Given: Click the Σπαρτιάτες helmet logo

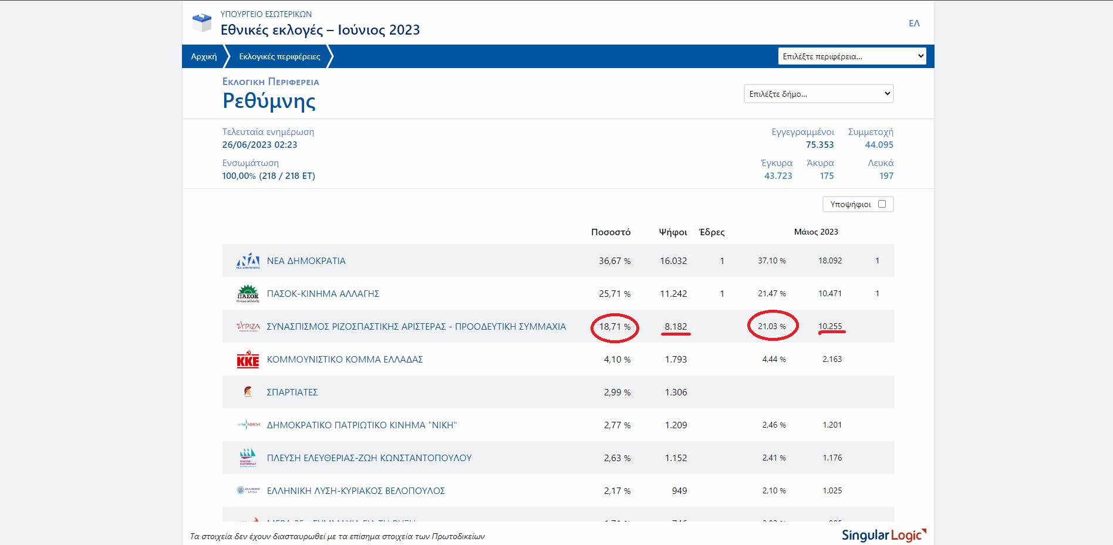Looking at the screenshot, I should (248, 392).
